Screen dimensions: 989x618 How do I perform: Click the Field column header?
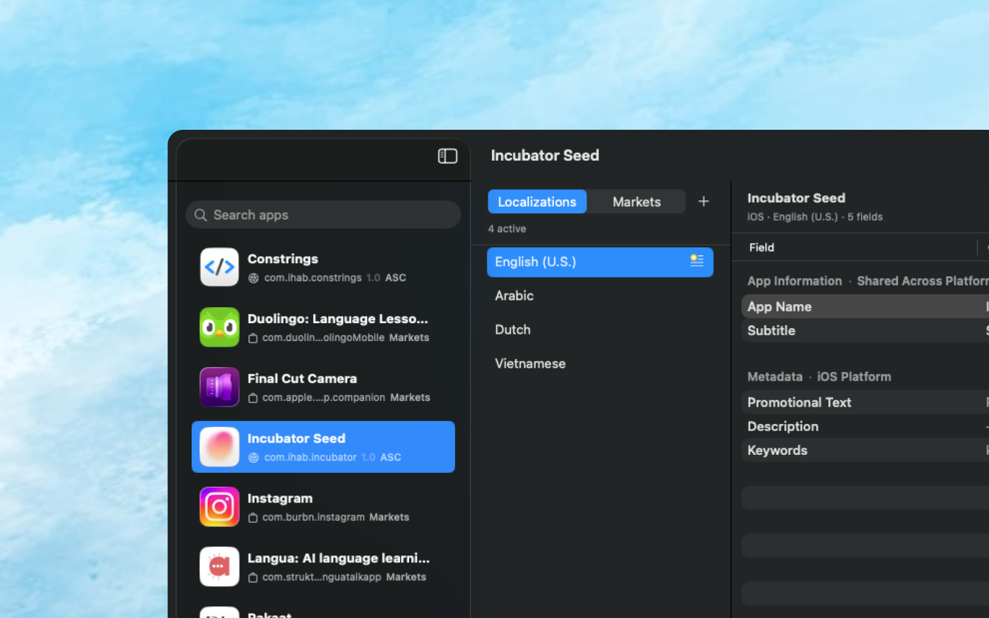762,247
